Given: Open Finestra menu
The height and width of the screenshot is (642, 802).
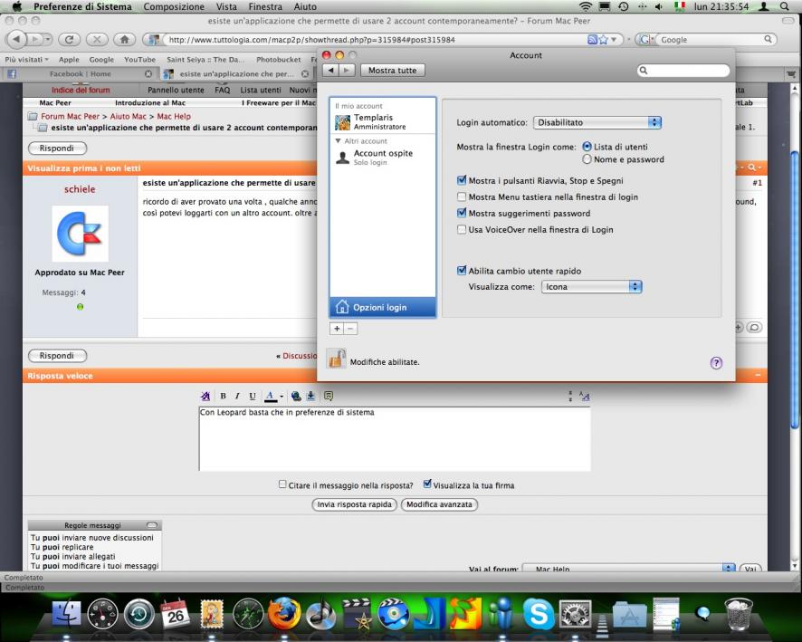Looking at the screenshot, I should click(x=265, y=6).
